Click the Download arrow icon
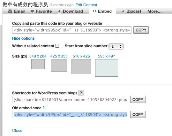 59,11
